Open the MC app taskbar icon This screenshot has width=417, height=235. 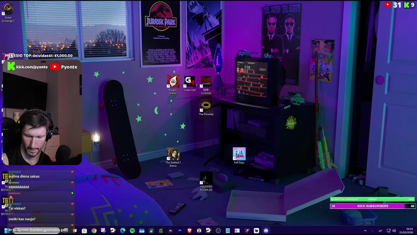(161, 230)
